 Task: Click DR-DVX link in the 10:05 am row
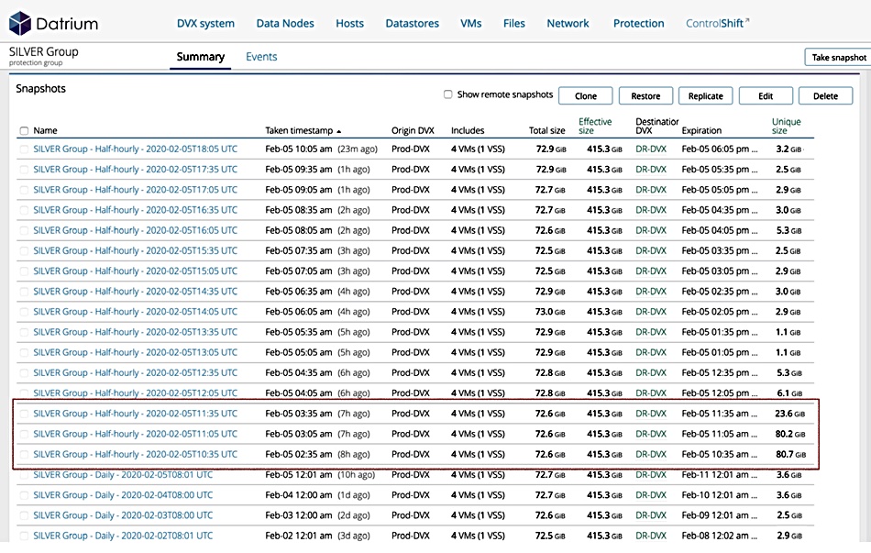[x=650, y=149]
